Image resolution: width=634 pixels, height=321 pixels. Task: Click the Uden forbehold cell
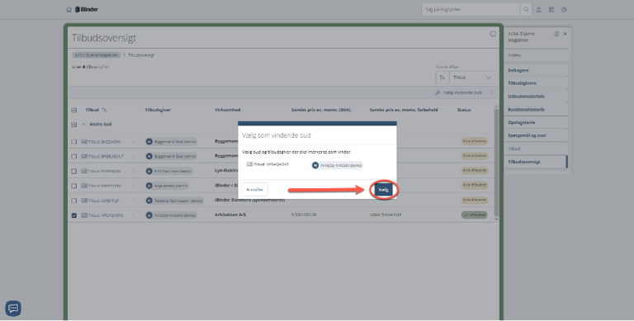coord(386,215)
